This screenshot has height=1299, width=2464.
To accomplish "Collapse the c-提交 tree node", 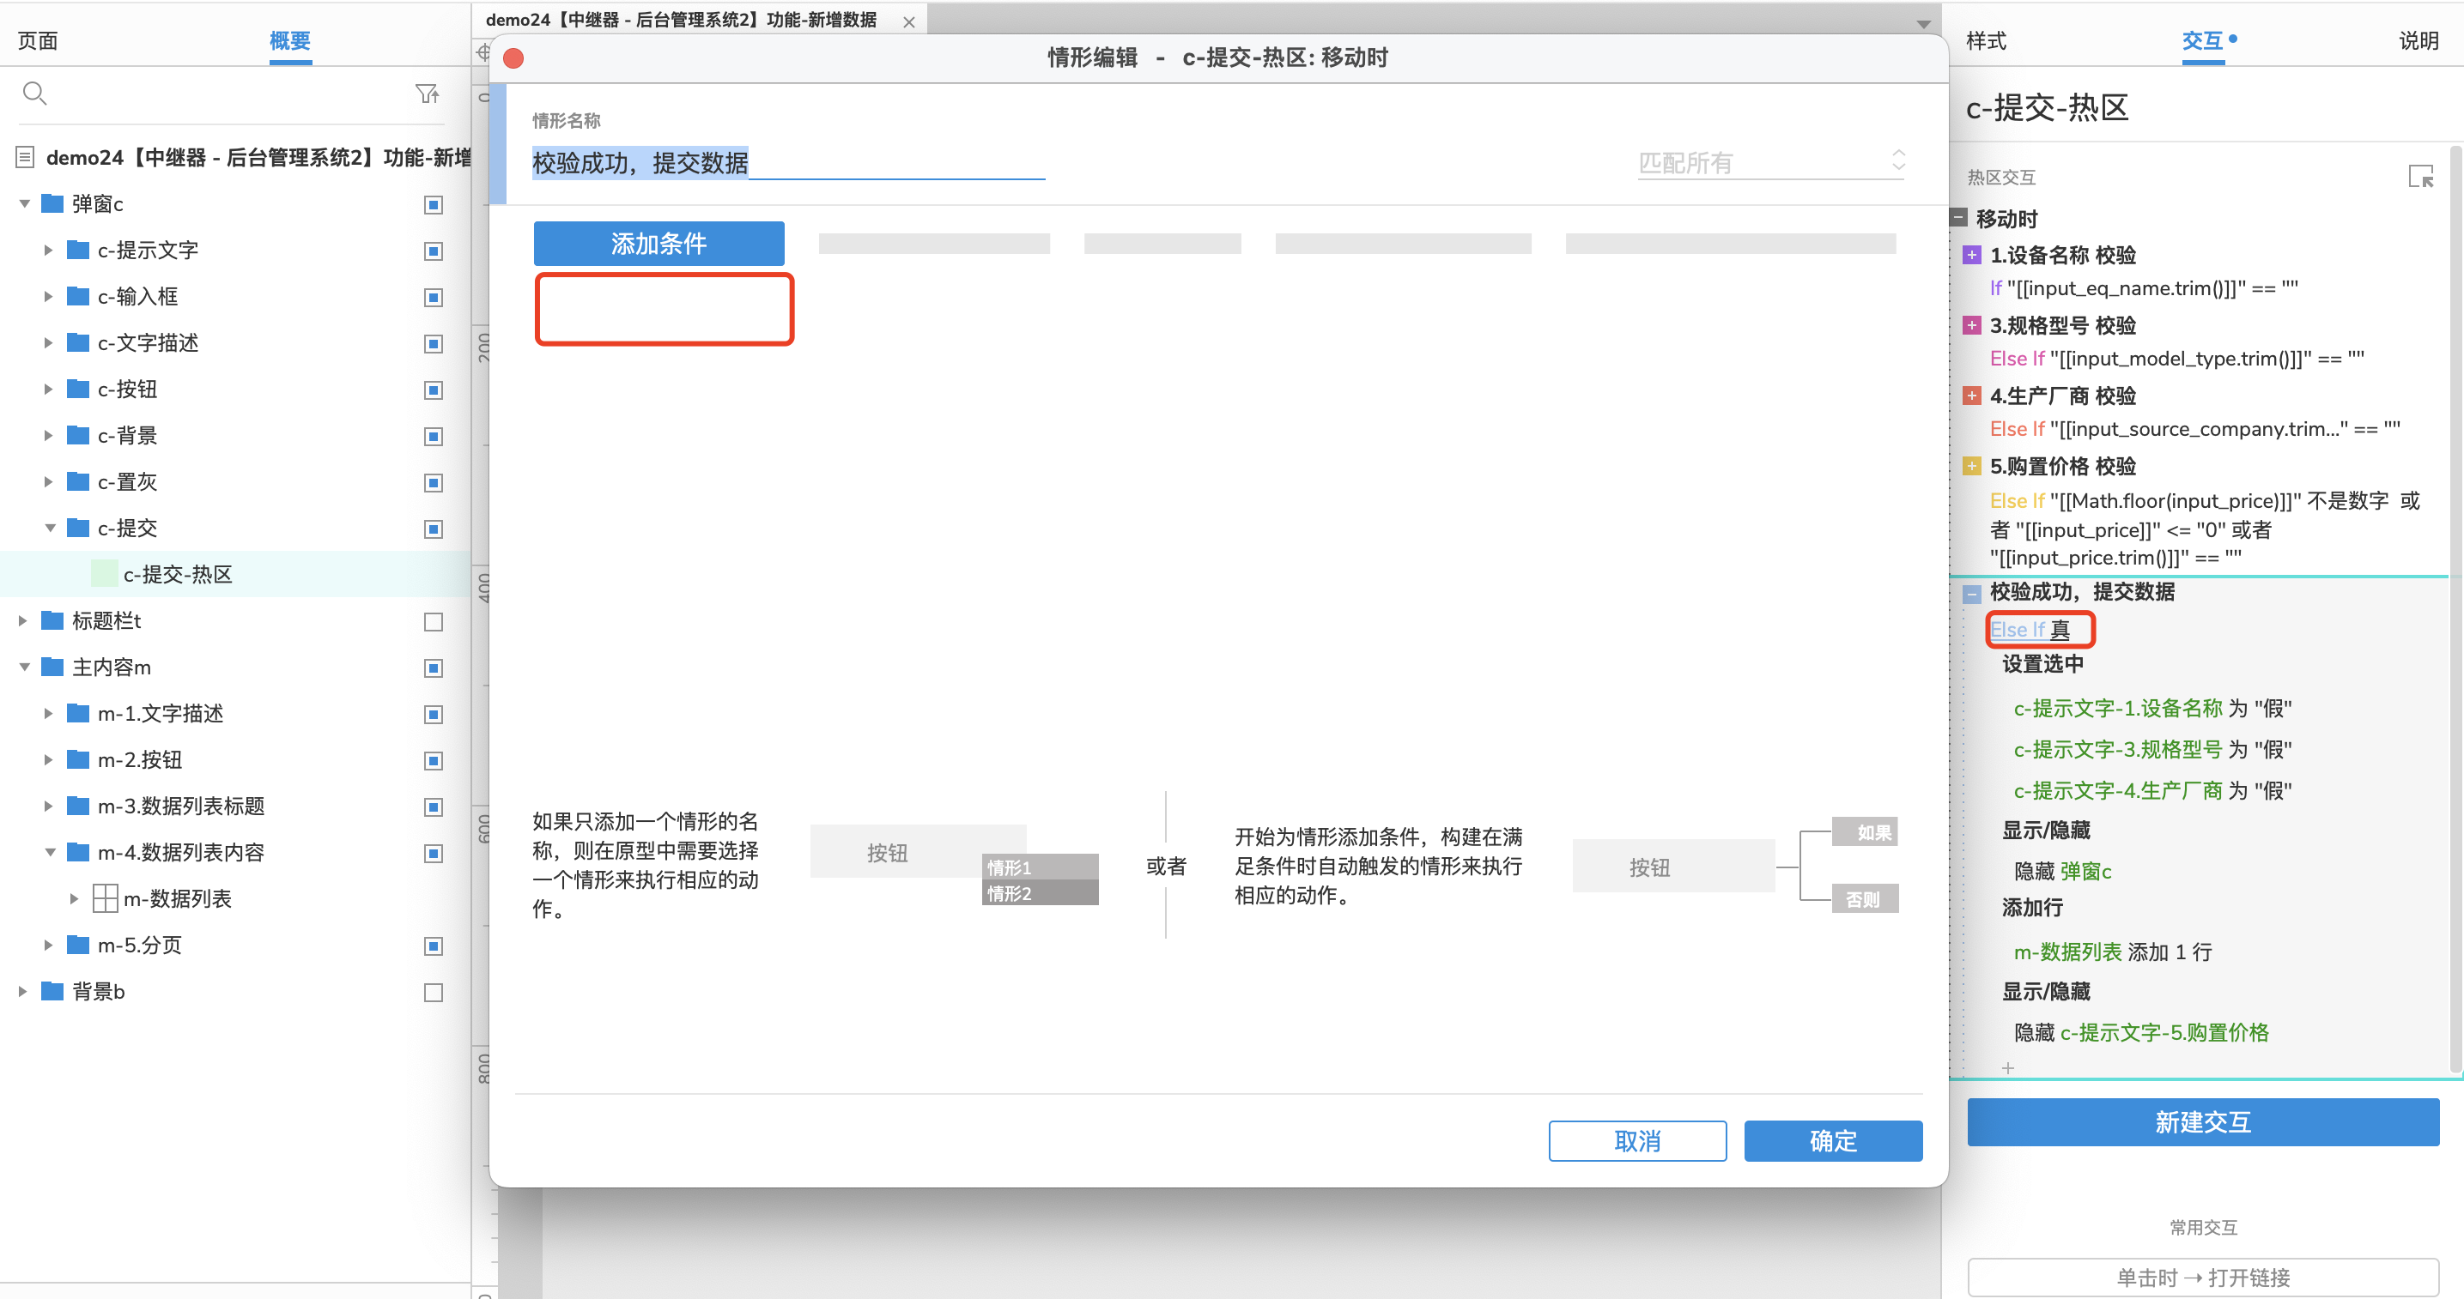I will pos(50,528).
